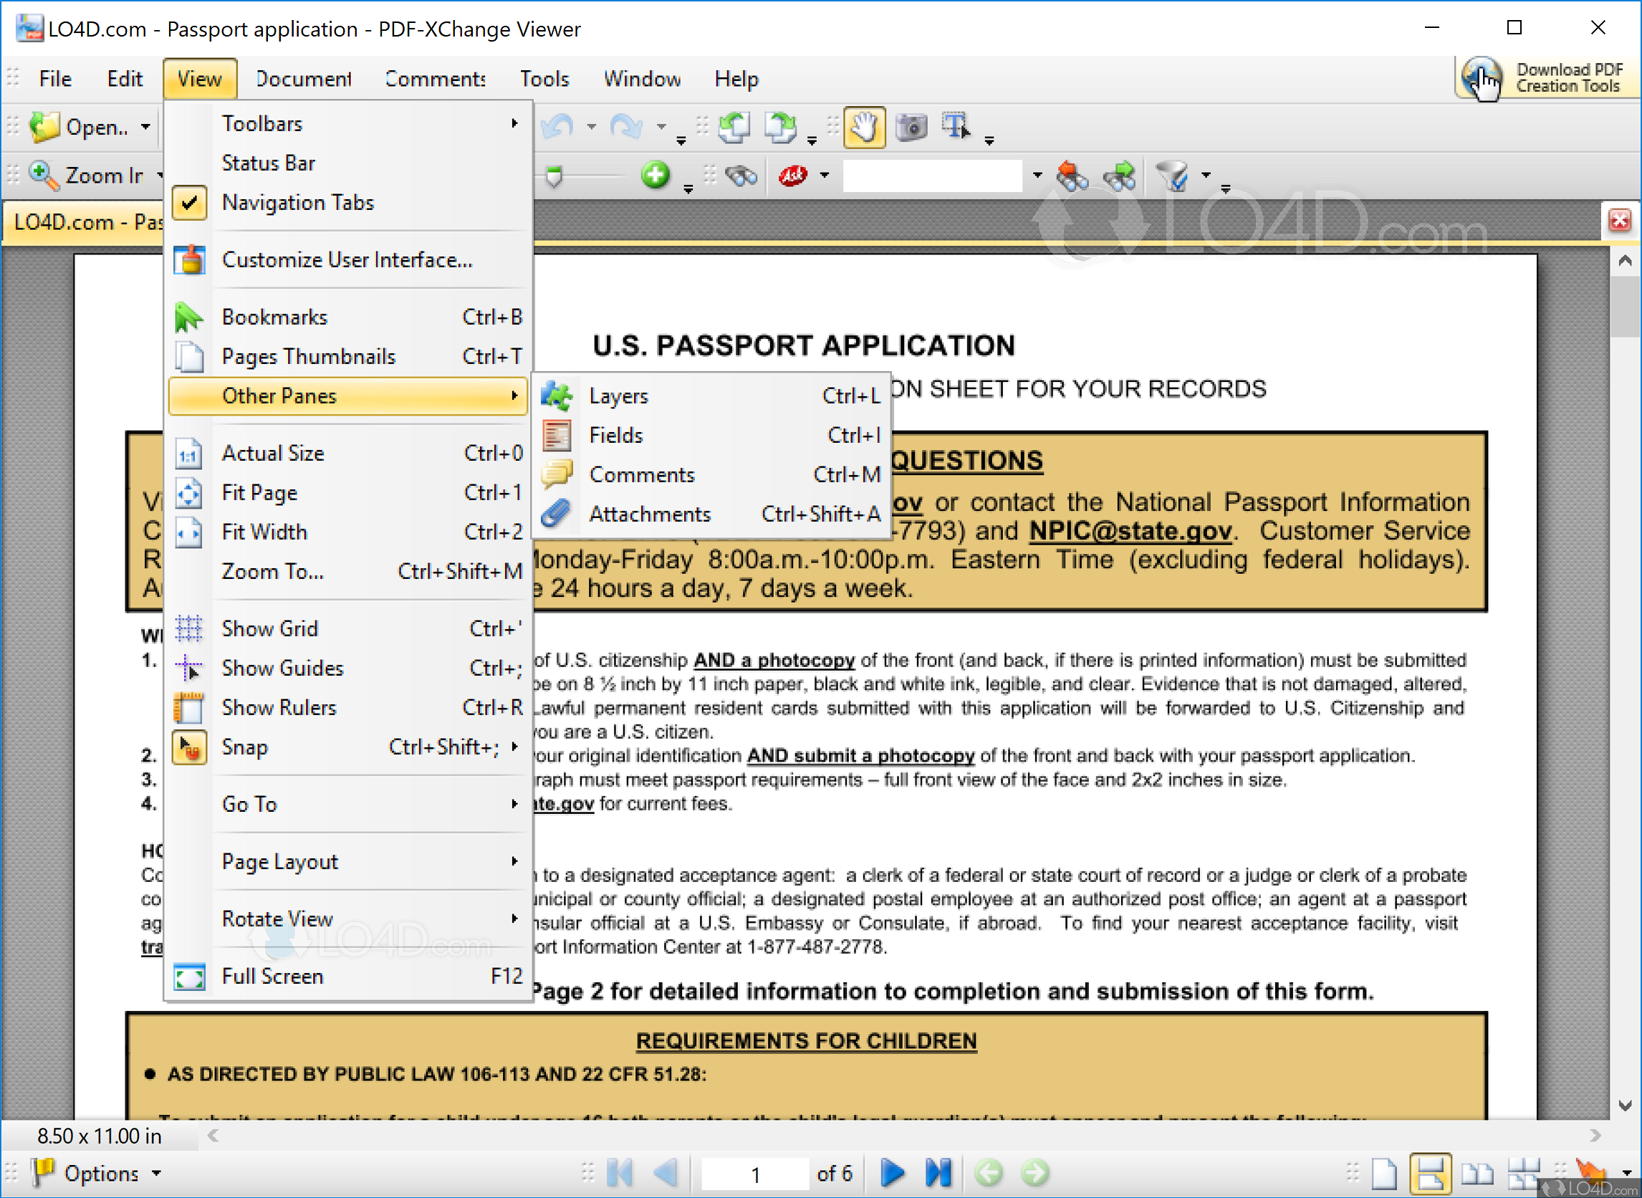
Task: Click vertical scrollbar down arrow
Action: pos(1625,1105)
